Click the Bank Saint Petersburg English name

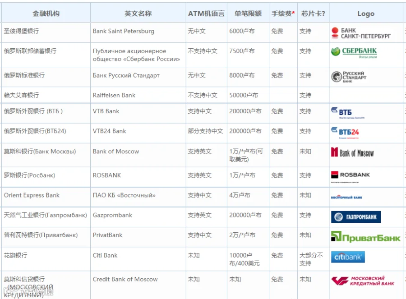[x=124, y=31]
